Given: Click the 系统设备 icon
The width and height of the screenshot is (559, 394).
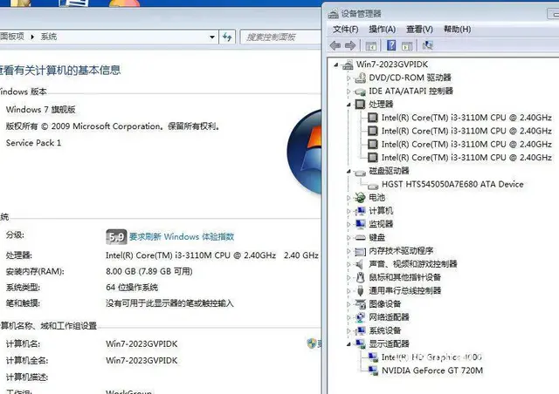Looking at the screenshot, I should (360, 330).
